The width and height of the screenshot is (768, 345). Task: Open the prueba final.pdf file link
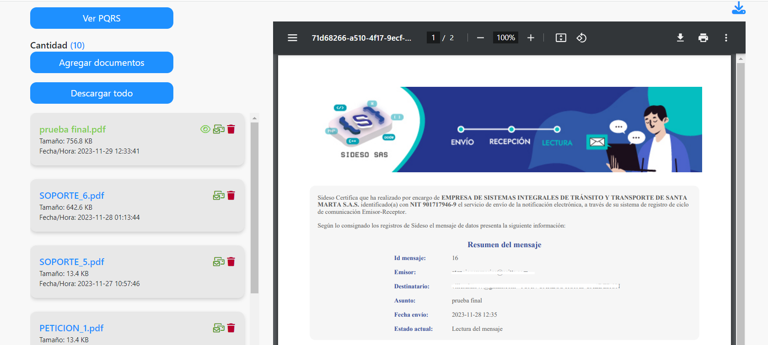[72, 129]
